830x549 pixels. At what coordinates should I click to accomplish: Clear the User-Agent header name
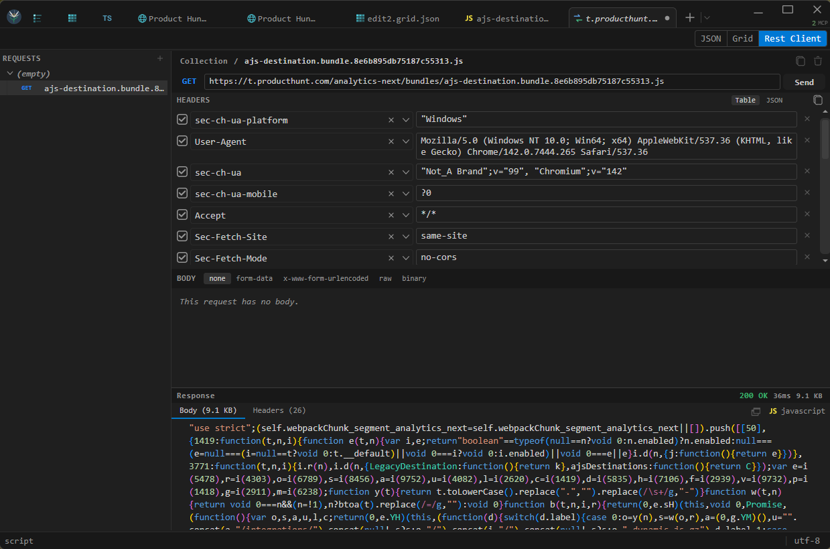tap(391, 141)
